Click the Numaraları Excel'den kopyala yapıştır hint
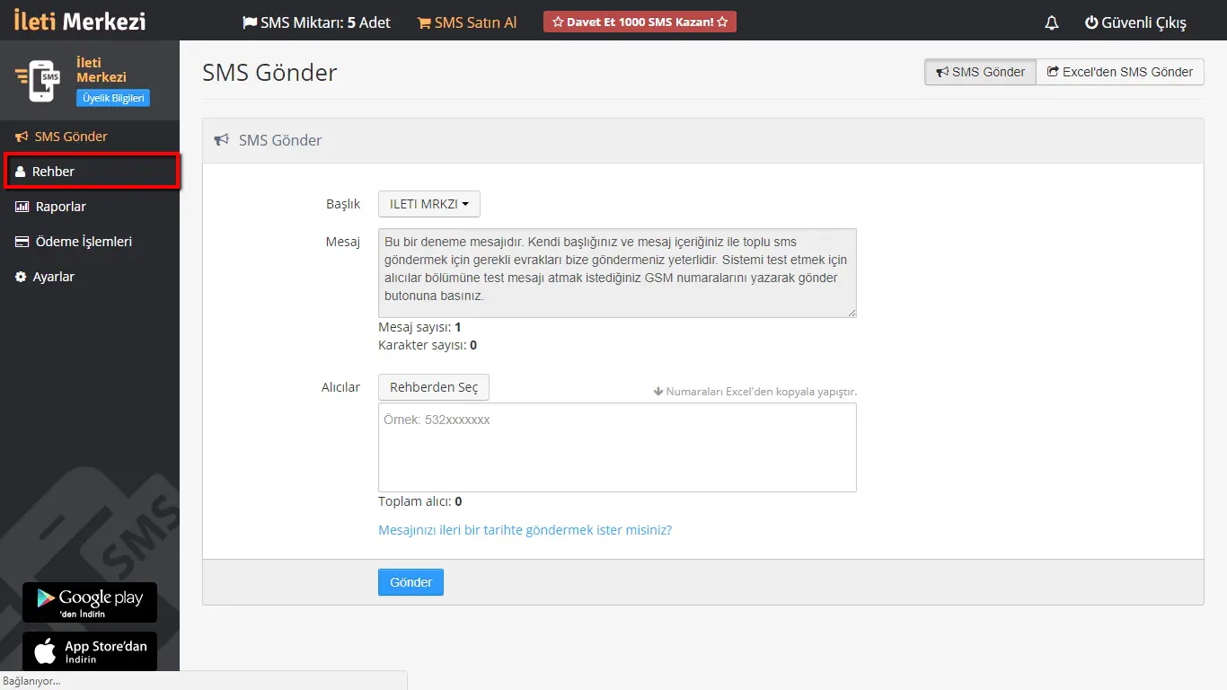Screen dimensions: 1227x690 755,392
